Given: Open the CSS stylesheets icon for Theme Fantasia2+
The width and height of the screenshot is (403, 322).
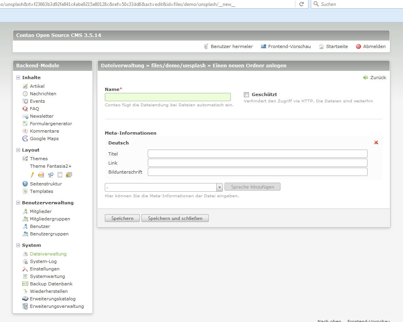Looking at the screenshot, I should coord(41,174).
